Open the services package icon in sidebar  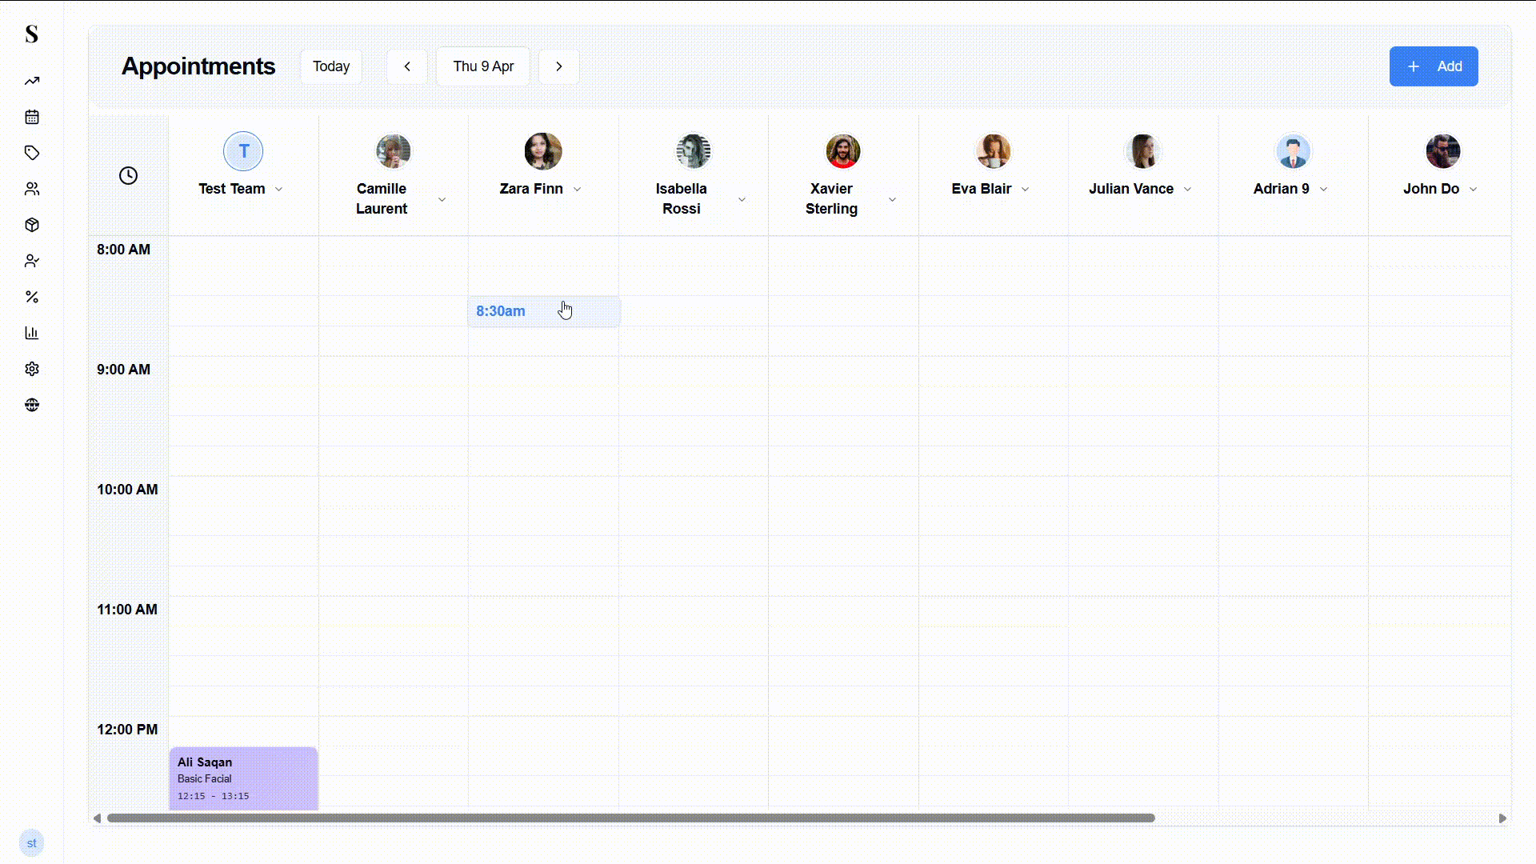click(32, 225)
